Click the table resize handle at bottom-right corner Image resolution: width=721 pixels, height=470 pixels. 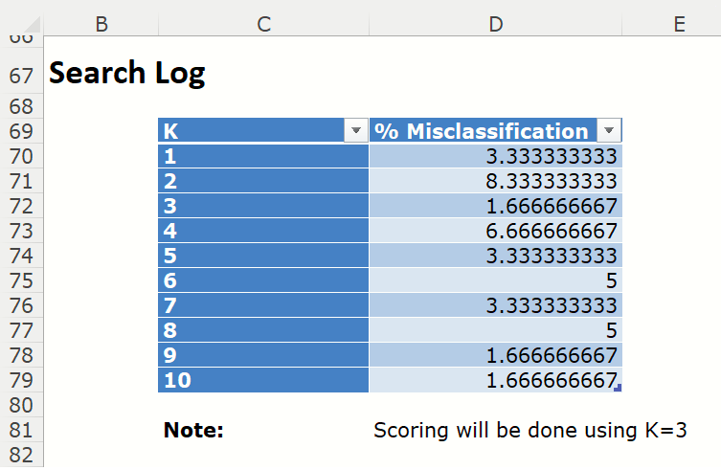(x=618, y=388)
